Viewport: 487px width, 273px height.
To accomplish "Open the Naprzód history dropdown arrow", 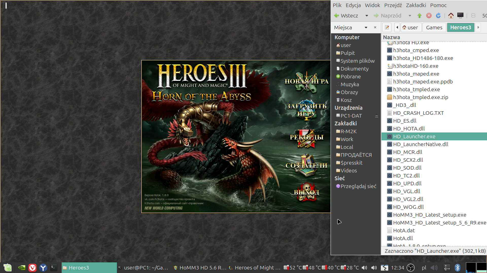I will coord(410,16).
